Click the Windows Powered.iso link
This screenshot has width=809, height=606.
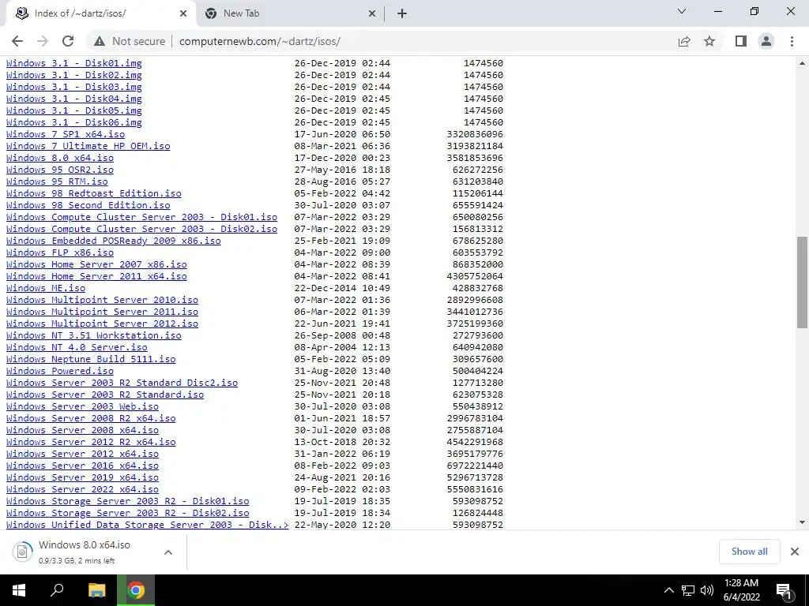pos(60,372)
